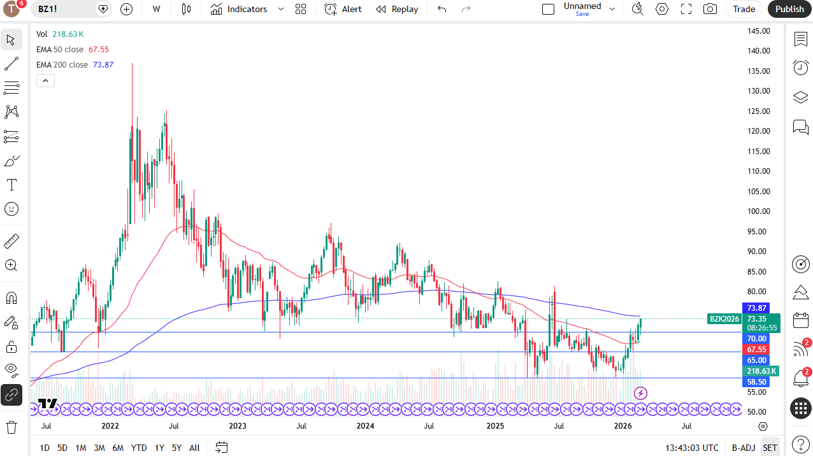This screenshot has width=813, height=456.
Task: Select the YTD time range
Action: 139,448
